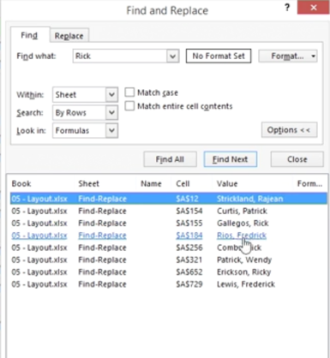Collapse options with the Options << button
This screenshot has width=330, height=358.
coord(289,130)
